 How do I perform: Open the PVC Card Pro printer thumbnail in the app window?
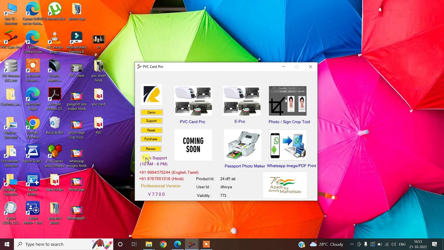pos(193,101)
